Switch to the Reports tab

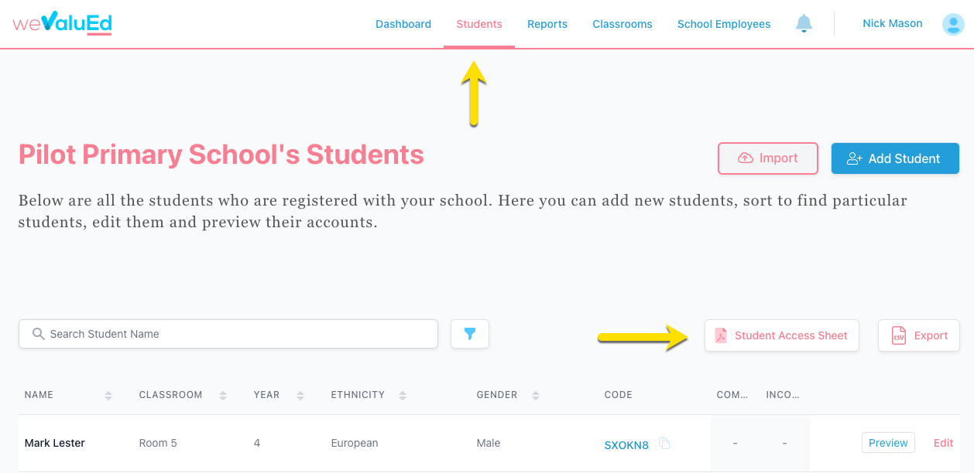click(547, 24)
